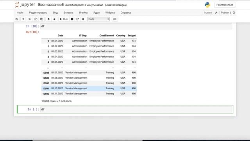Click into the empty In [ ] code cell

136,109
